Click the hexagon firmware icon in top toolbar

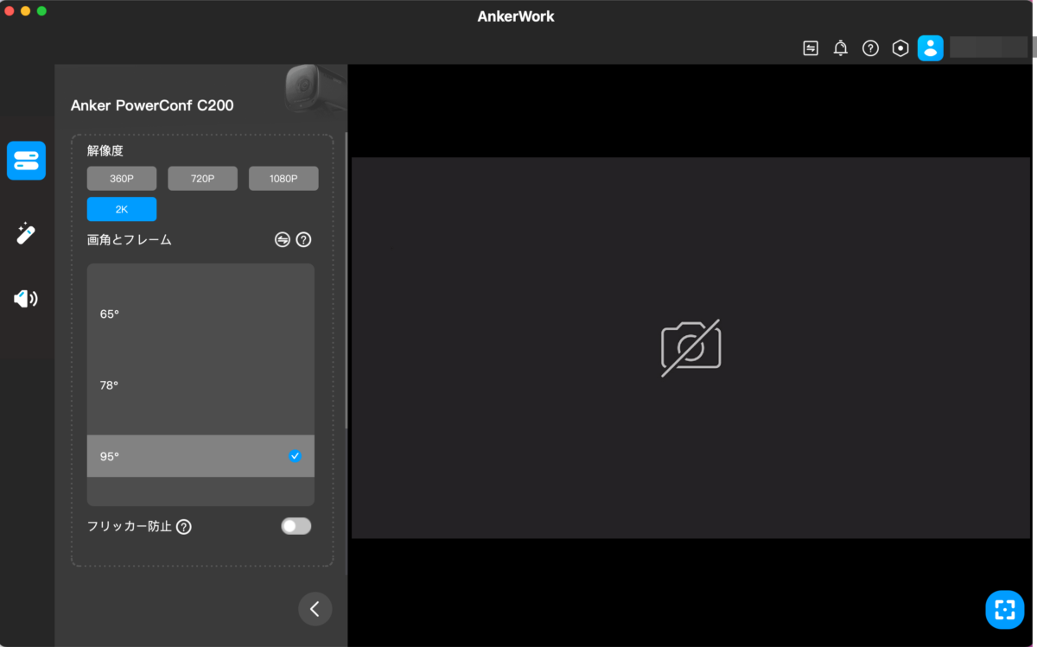click(x=900, y=48)
